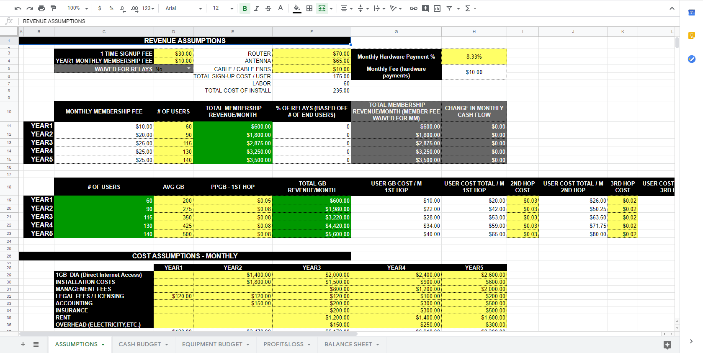Undo the last action
Image resolution: width=703 pixels, height=353 pixels.
tap(18, 8)
